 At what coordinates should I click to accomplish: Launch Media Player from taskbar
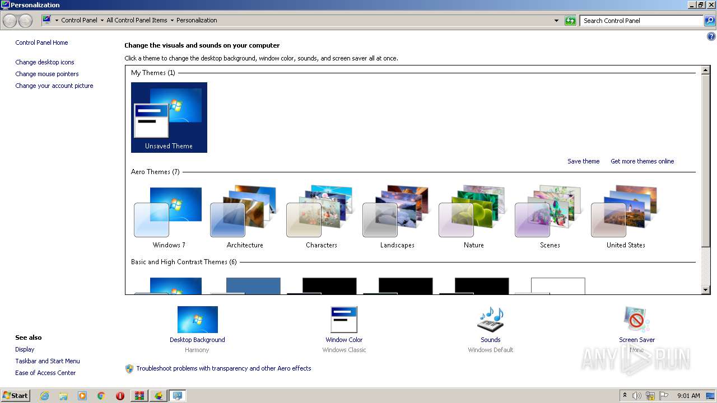pos(82,396)
